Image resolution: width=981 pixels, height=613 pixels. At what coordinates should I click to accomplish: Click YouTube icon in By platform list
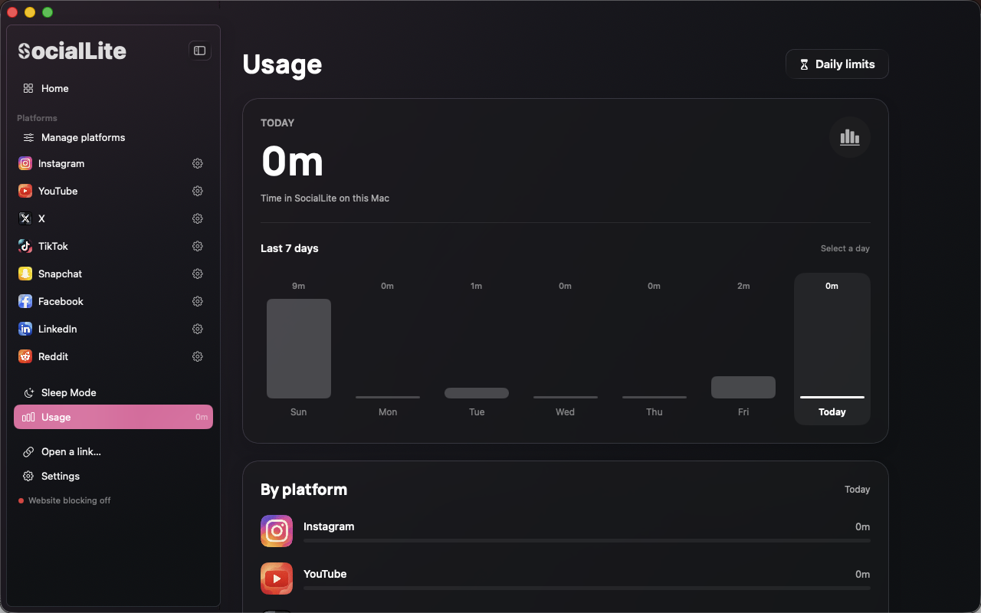[277, 579]
